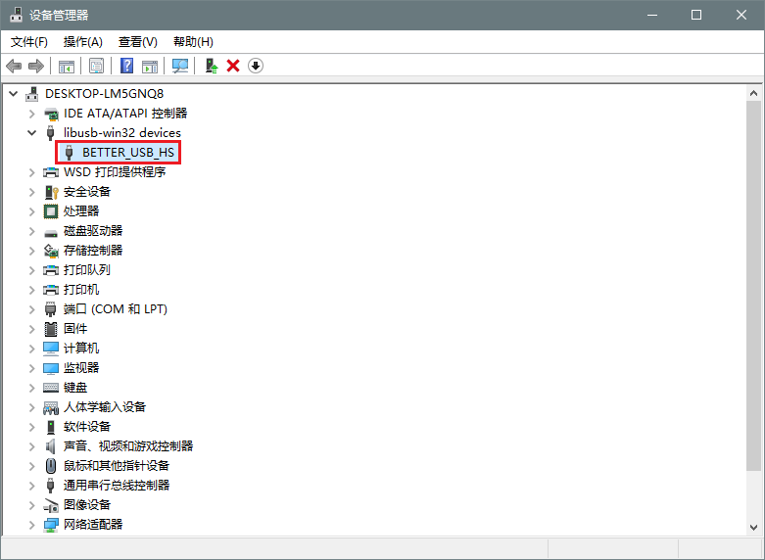Expand the 端口 (COM 和 LPT) category
Image resolution: width=765 pixels, height=560 pixels.
tap(33, 309)
